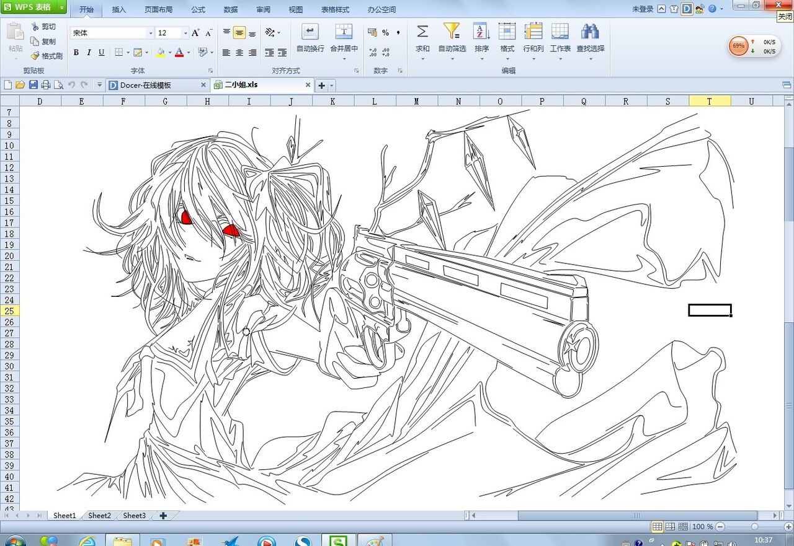Click the undo arrow icon
The height and width of the screenshot is (546, 794).
(x=71, y=85)
